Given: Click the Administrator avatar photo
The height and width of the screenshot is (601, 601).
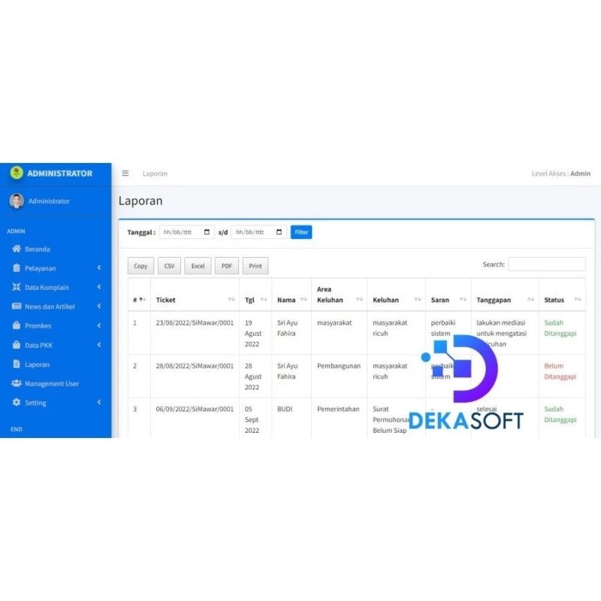Looking at the screenshot, I should 17,201.
